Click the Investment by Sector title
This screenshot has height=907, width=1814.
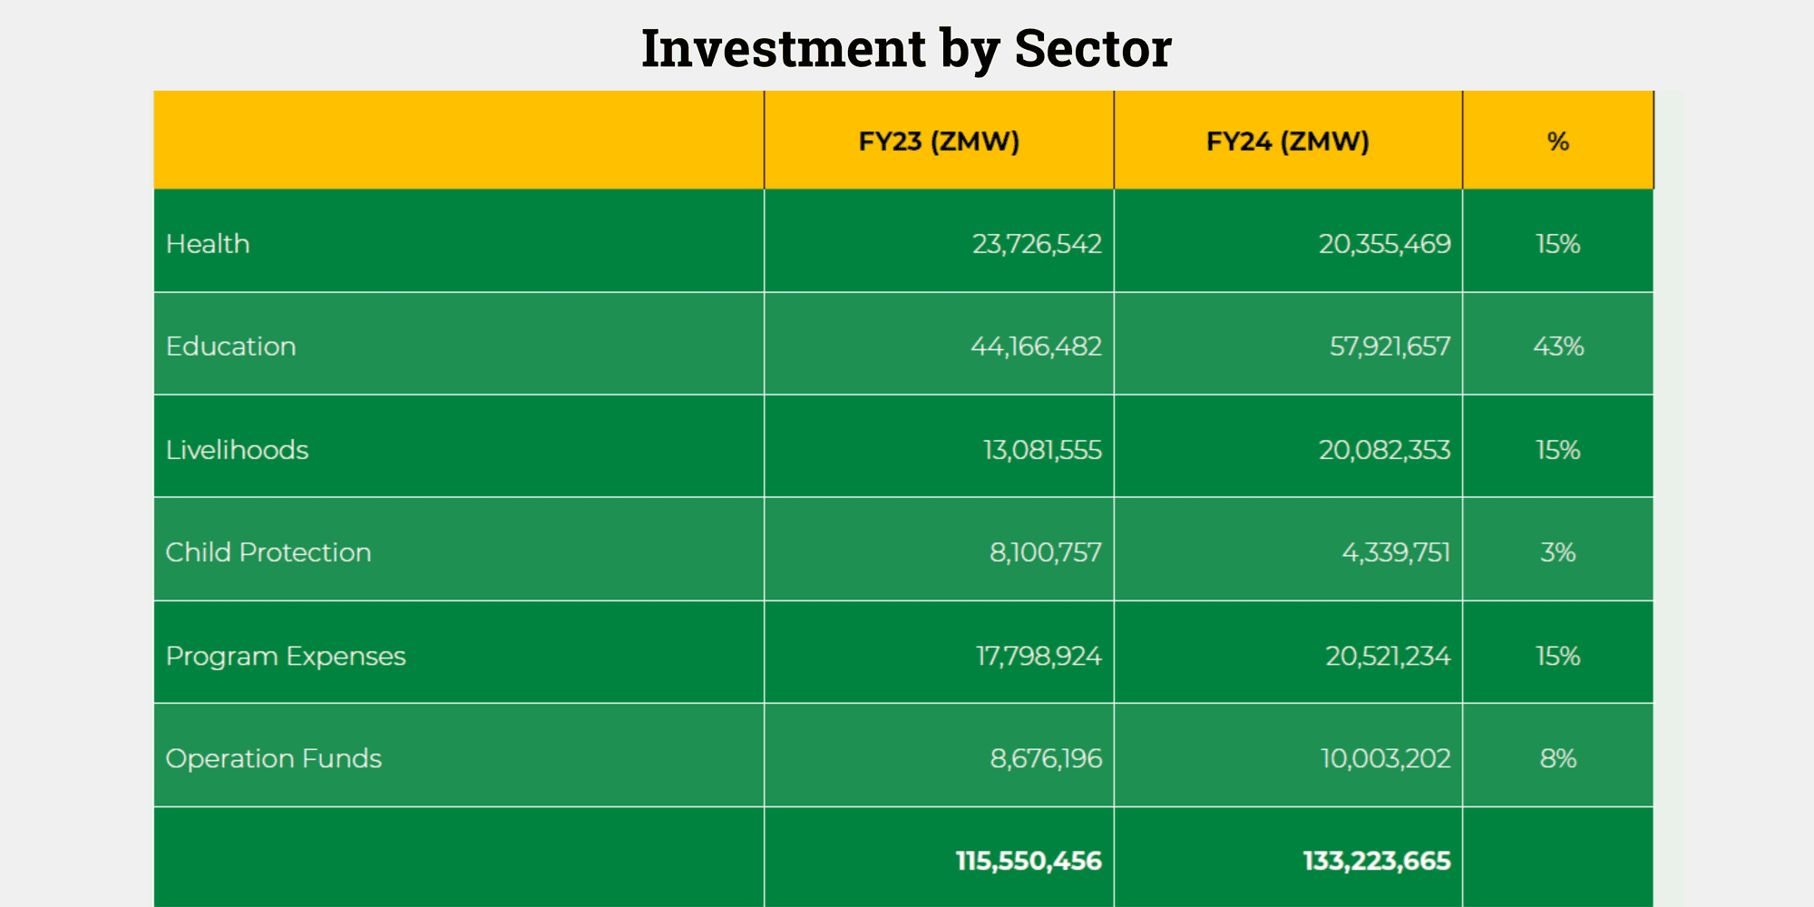[x=906, y=48]
